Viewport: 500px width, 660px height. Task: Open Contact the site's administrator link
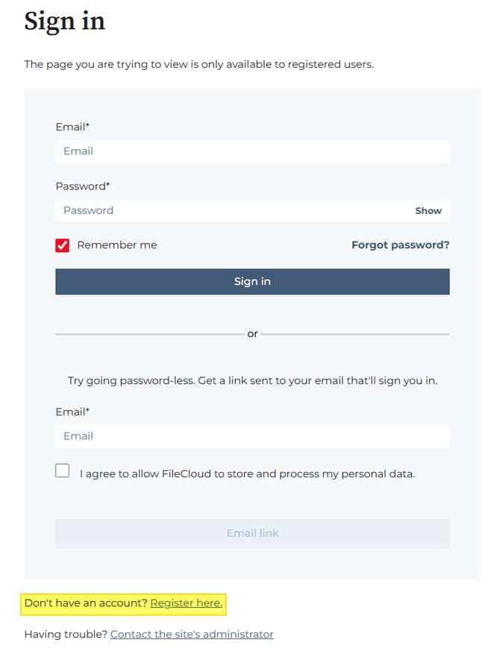click(192, 635)
